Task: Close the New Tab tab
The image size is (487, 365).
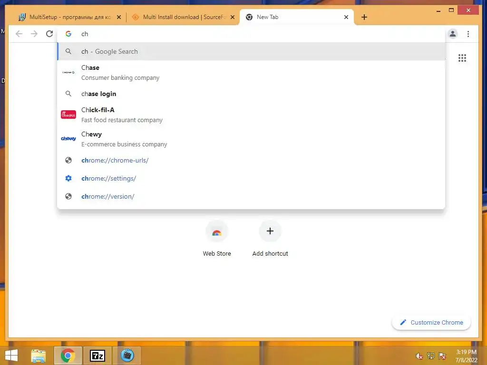Action: [x=346, y=17]
